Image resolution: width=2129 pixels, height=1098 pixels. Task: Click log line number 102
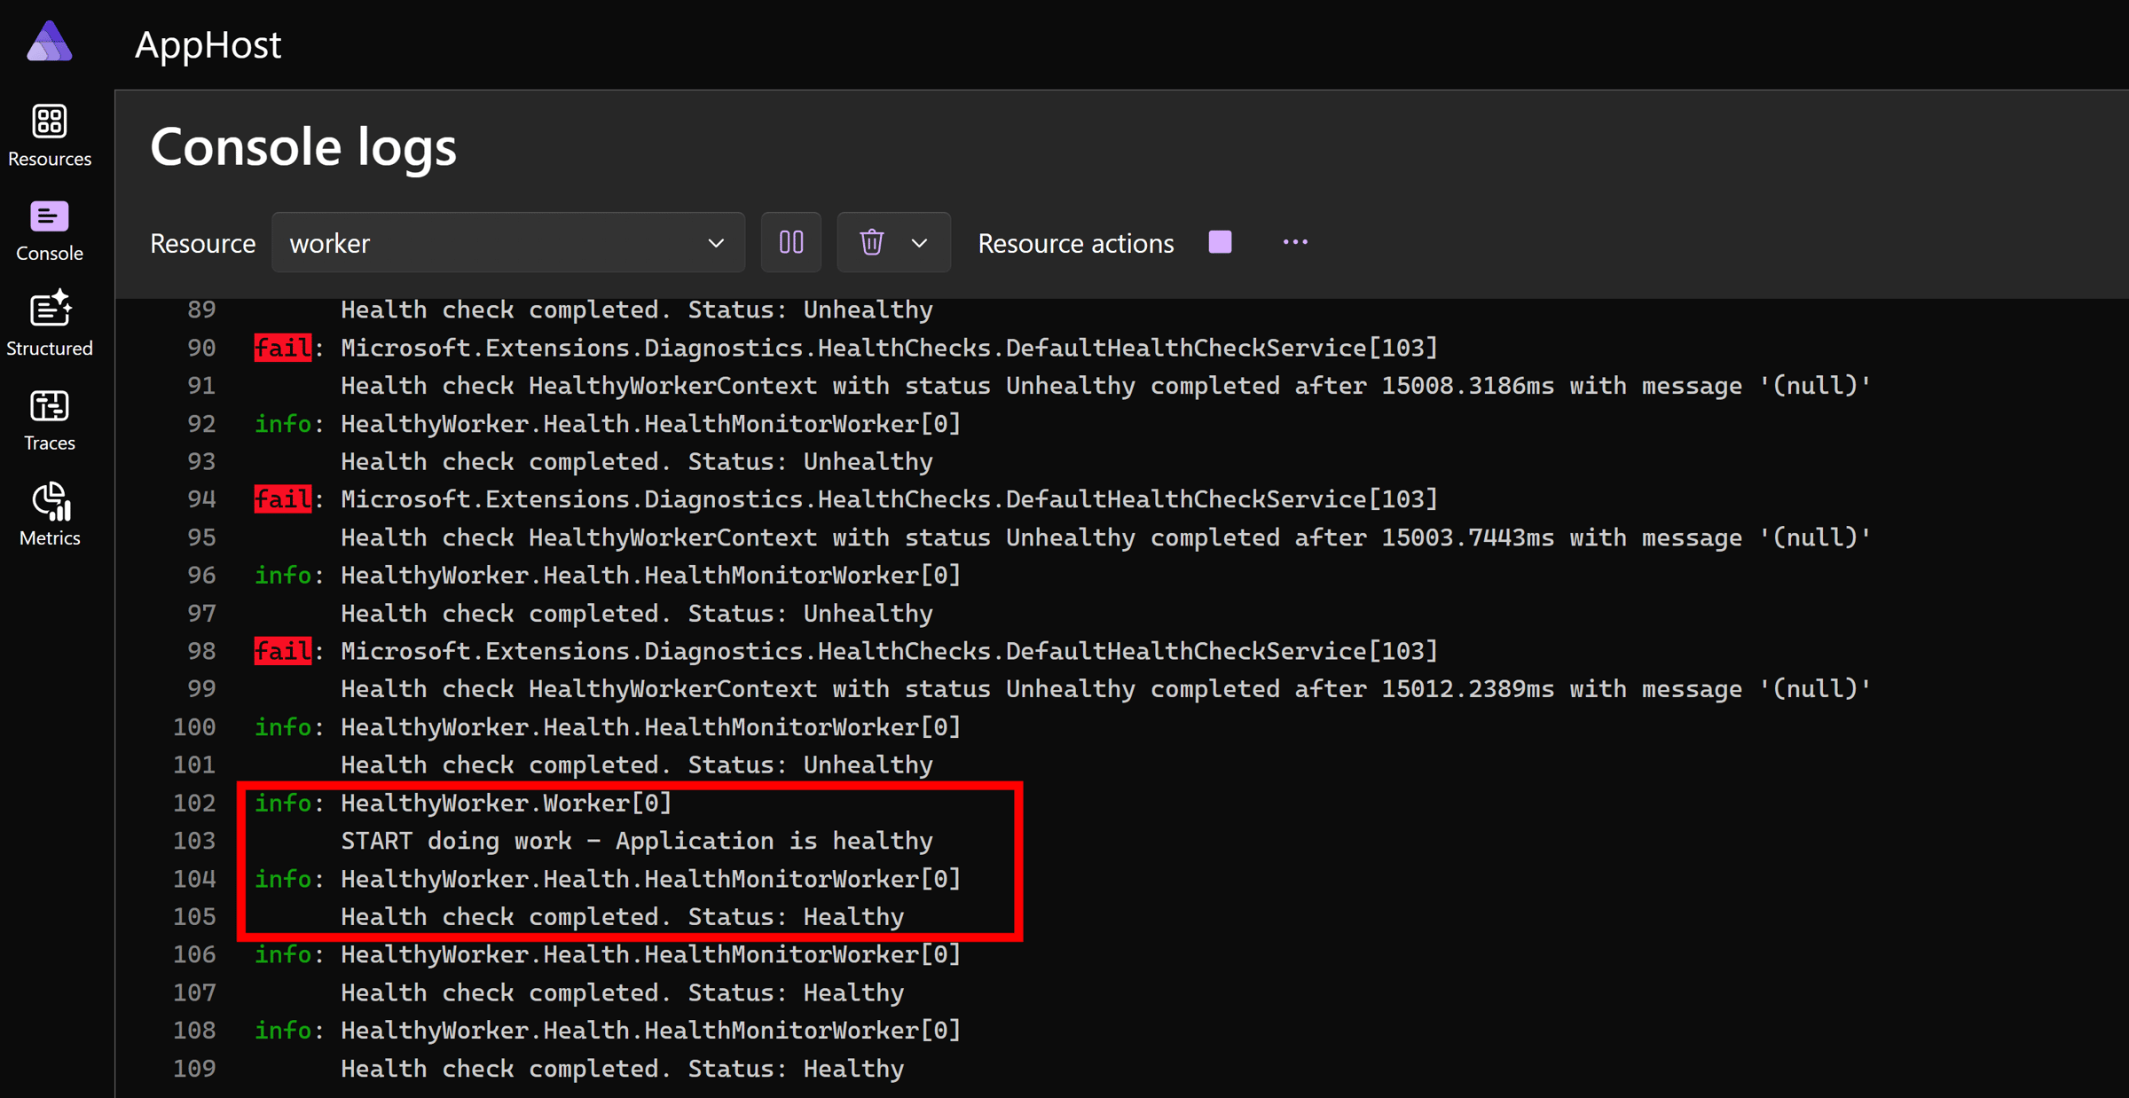194,804
